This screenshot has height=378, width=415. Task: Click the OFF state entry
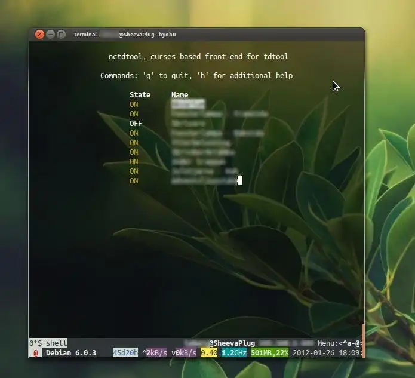point(136,124)
